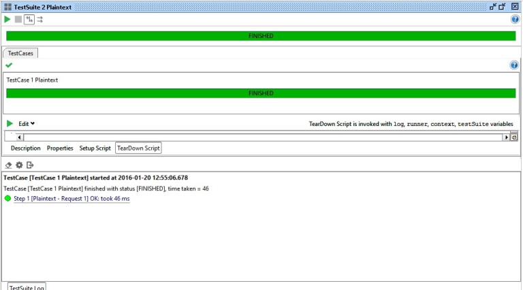Open TestSuite online help at top right
This screenshot has height=290, width=523.
tap(515, 19)
